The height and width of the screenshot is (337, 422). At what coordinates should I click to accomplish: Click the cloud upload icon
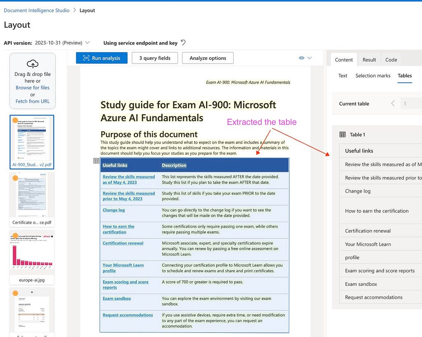point(33,64)
